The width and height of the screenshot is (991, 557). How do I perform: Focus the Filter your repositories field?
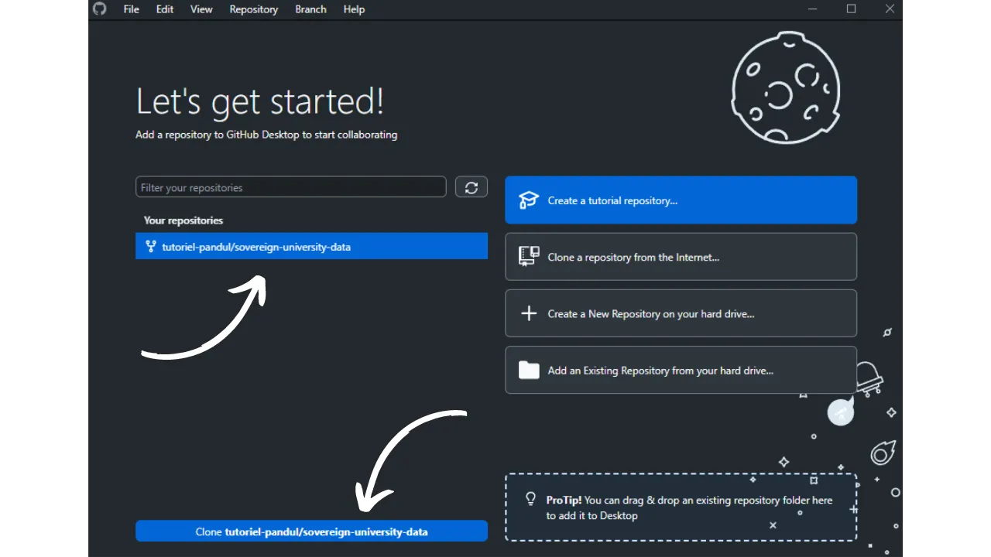291,187
